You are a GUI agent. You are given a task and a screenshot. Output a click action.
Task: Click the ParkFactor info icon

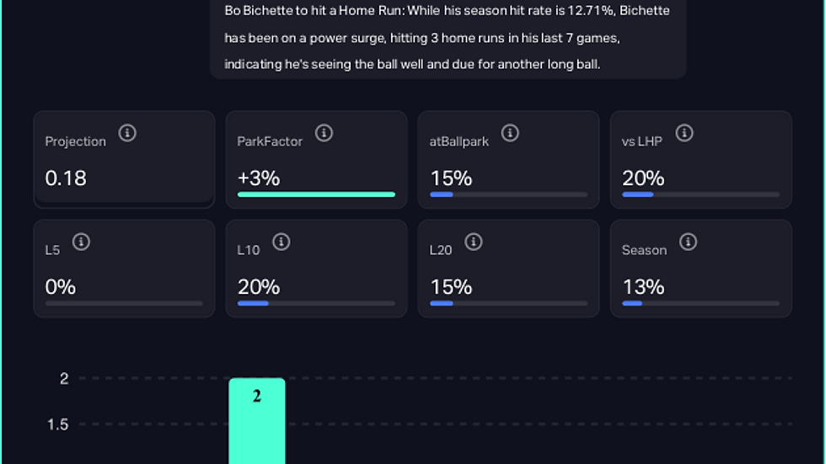324,133
